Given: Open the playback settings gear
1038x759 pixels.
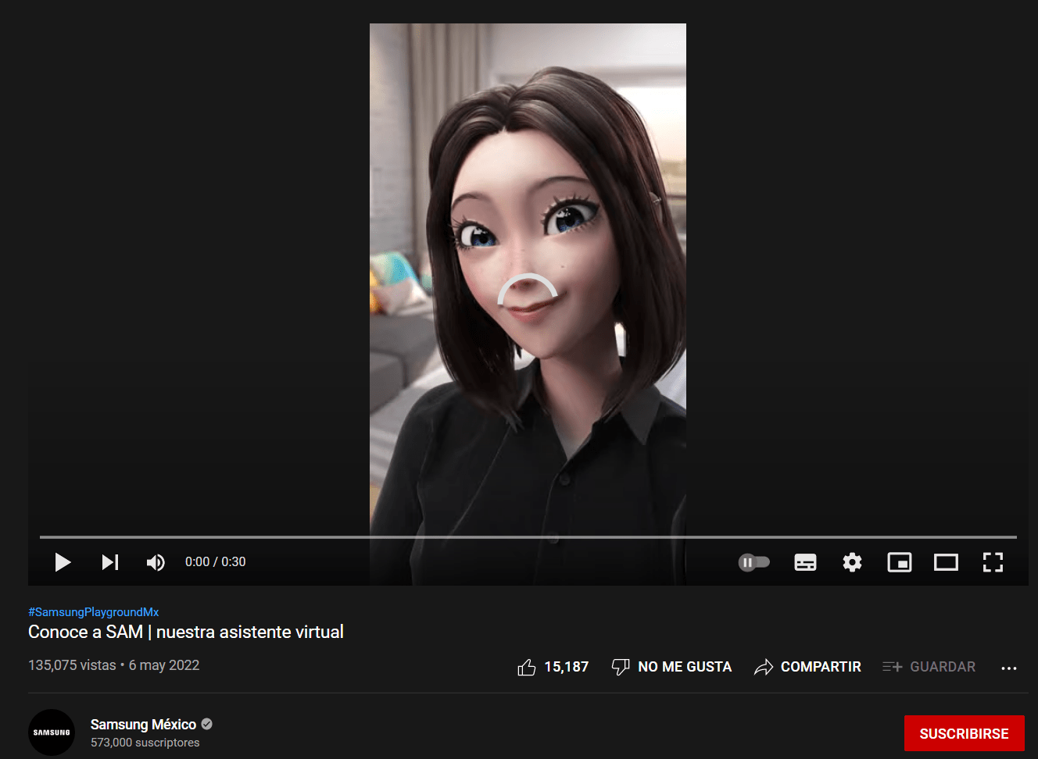Looking at the screenshot, I should pos(852,562).
